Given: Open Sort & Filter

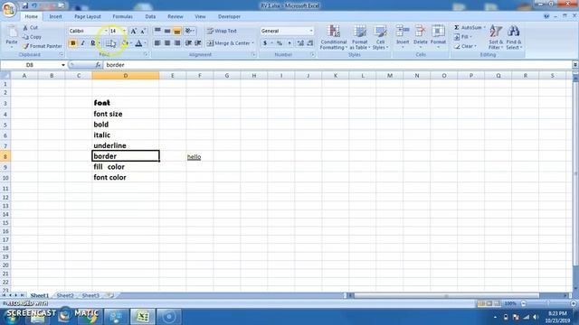Looking at the screenshot, I should [x=496, y=37].
